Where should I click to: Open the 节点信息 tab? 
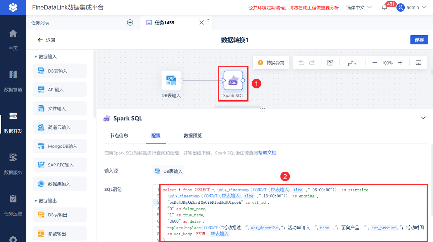[119, 135]
